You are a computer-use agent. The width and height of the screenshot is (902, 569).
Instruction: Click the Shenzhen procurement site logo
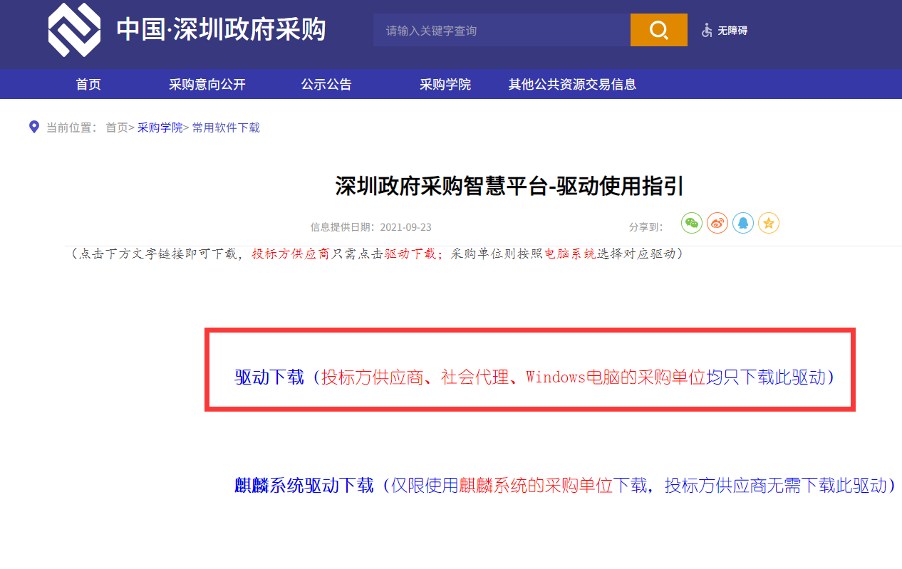coord(74,30)
